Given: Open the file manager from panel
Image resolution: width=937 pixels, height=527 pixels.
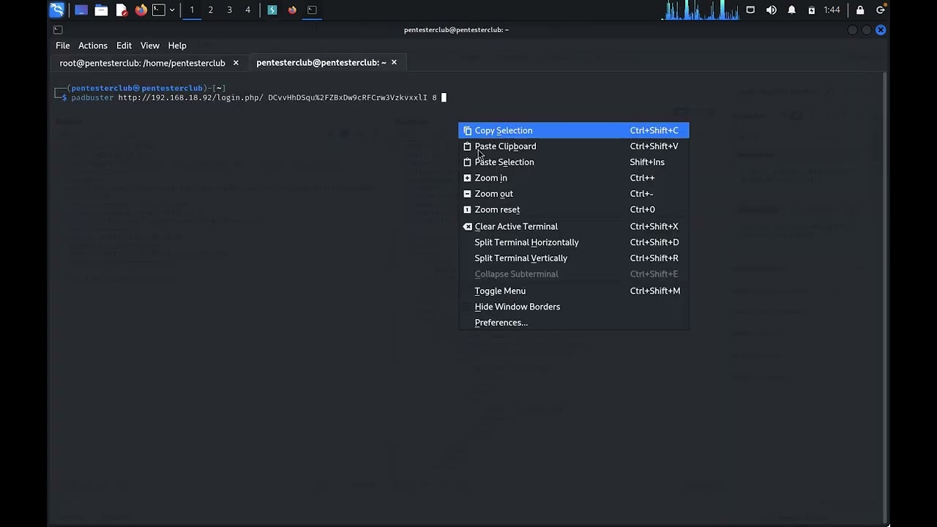Looking at the screenshot, I should click(101, 10).
